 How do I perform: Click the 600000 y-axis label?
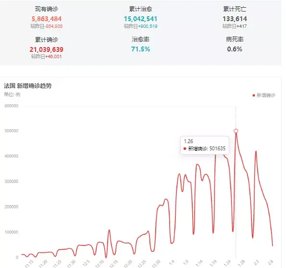point(12,106)
